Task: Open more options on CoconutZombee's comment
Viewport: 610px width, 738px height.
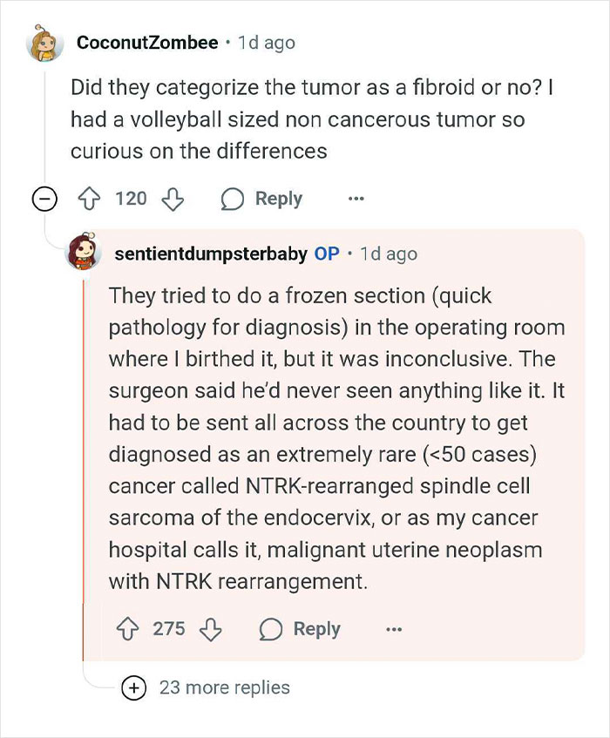Action: [356, 199]
